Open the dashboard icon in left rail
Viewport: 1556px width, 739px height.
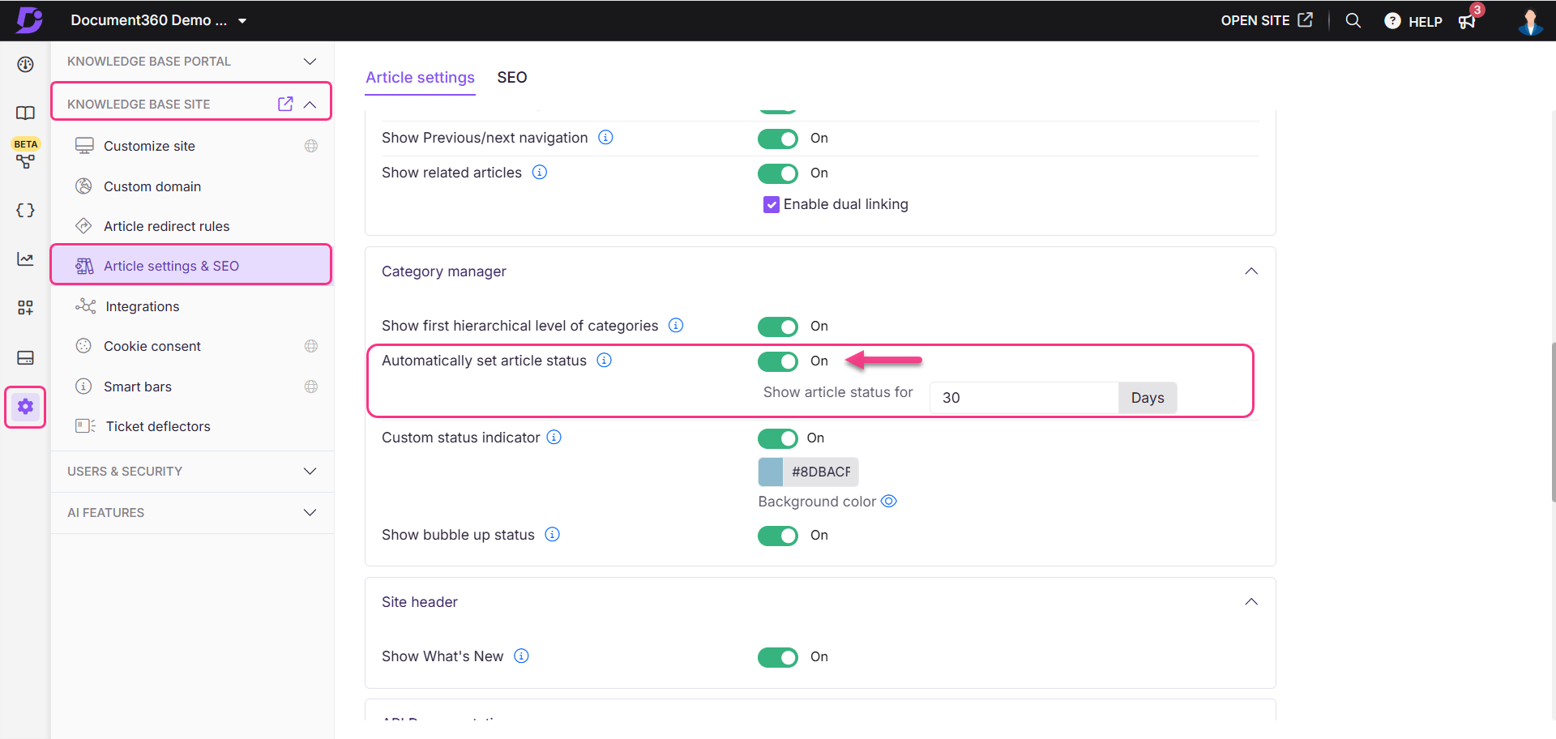tap(26, 64)
